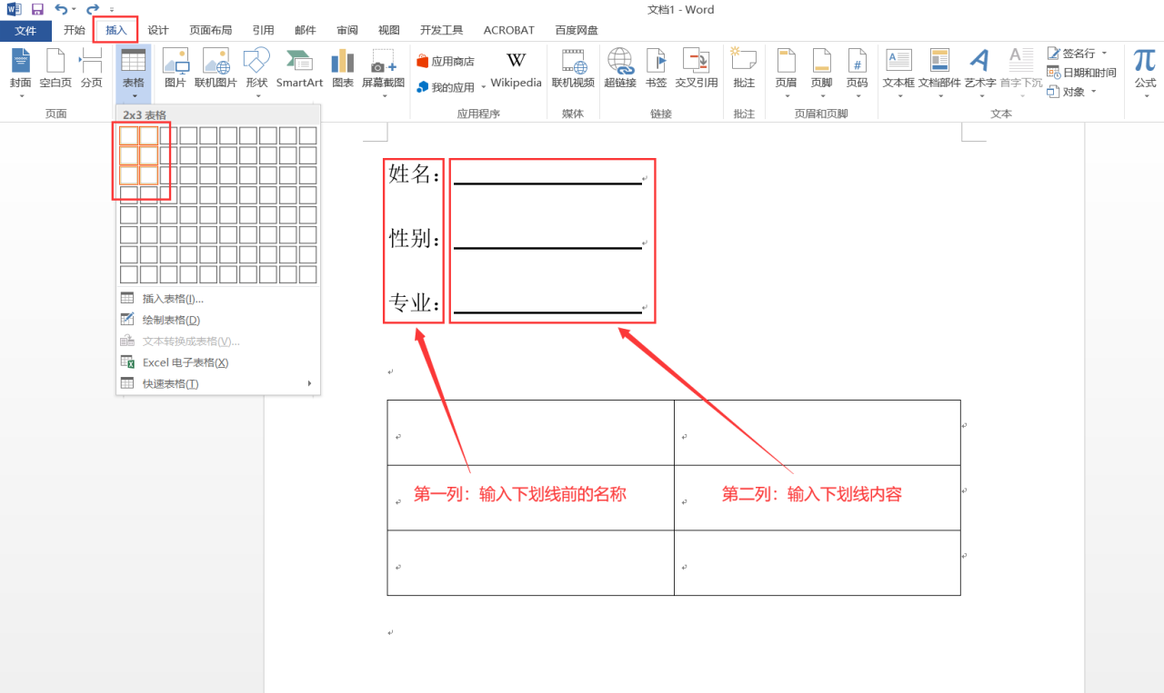The width and height of the screenshot is (1164, 693).
Task: Insert a hyperlink (超链接)
Action: coord(620,70)
